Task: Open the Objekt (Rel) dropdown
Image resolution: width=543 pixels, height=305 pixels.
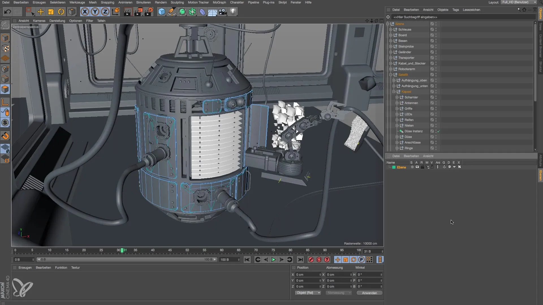Action: [308, 293]
